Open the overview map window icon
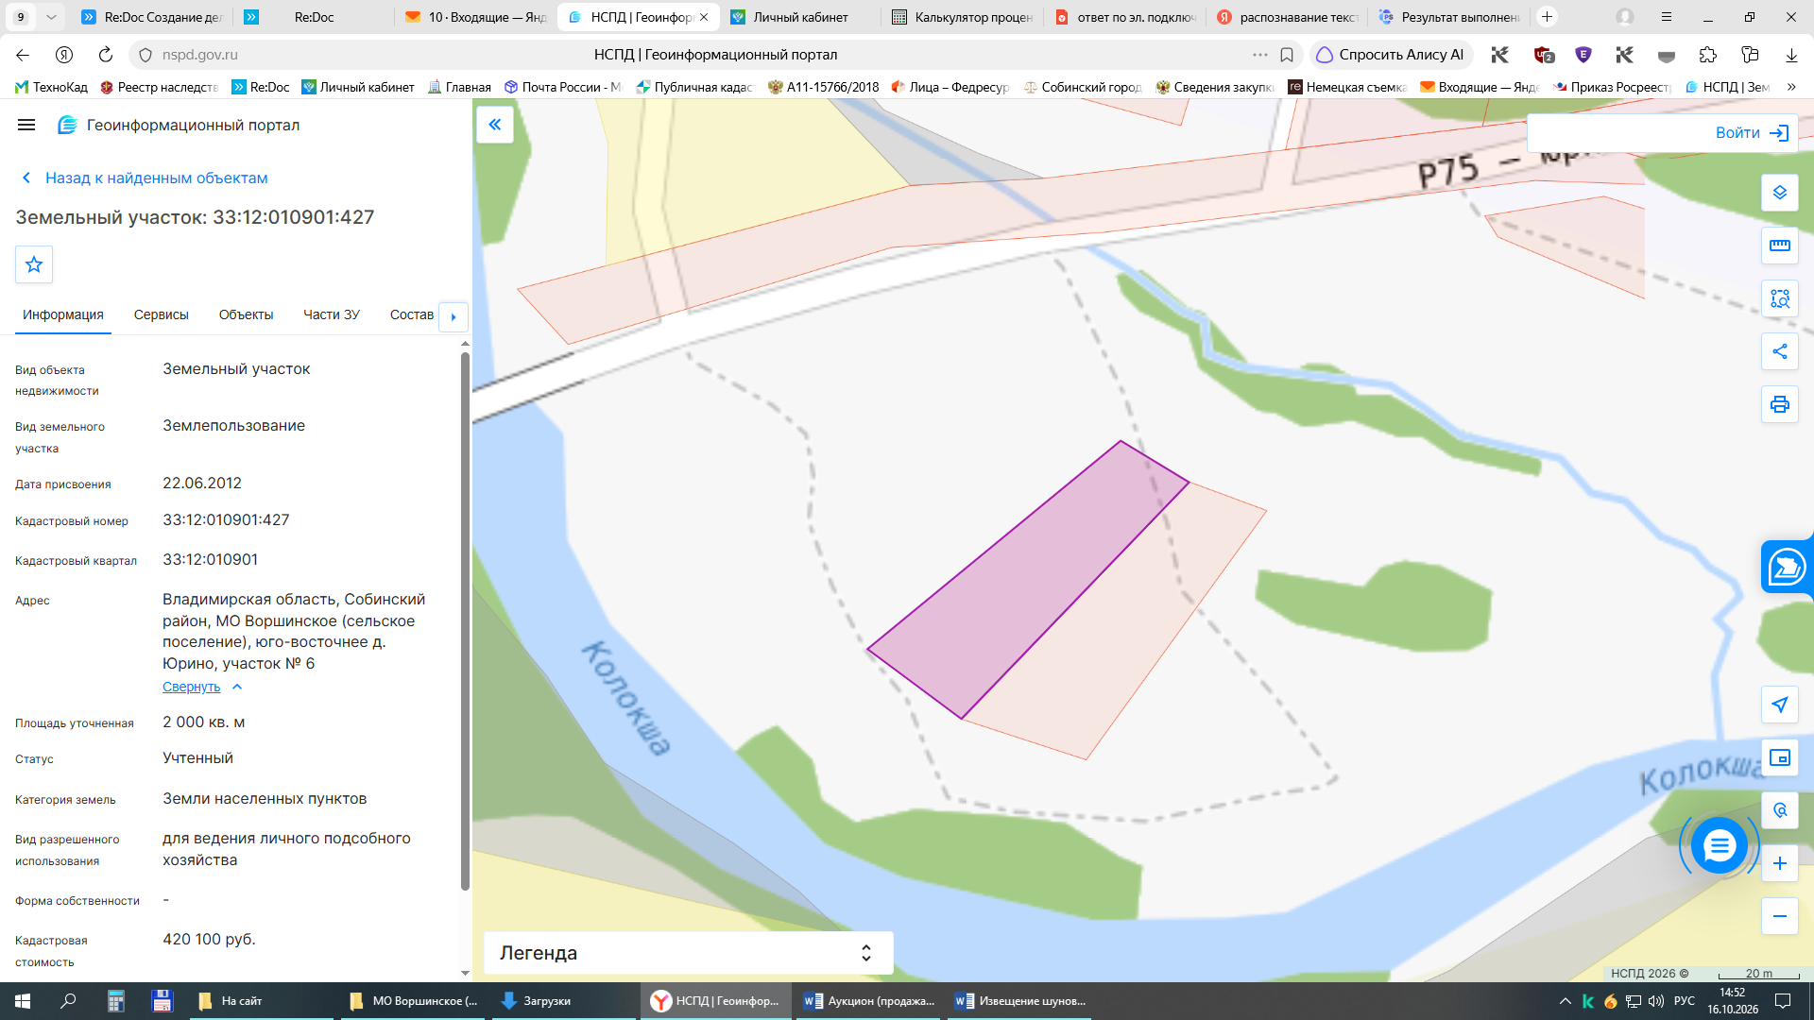 point(1780,757)
